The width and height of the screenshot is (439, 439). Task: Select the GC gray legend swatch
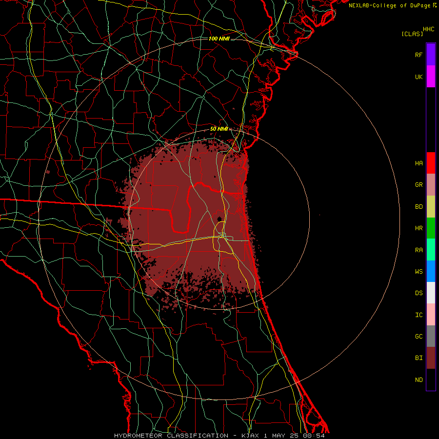click(431, 336)
